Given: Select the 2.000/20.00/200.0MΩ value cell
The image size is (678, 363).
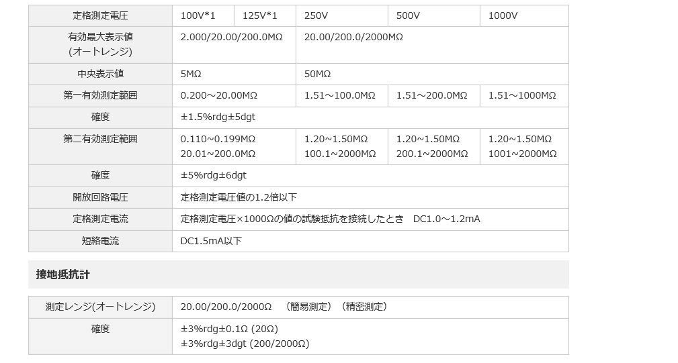Looking at the screenshot, I should pyautogui.click(x=232, y=38).
